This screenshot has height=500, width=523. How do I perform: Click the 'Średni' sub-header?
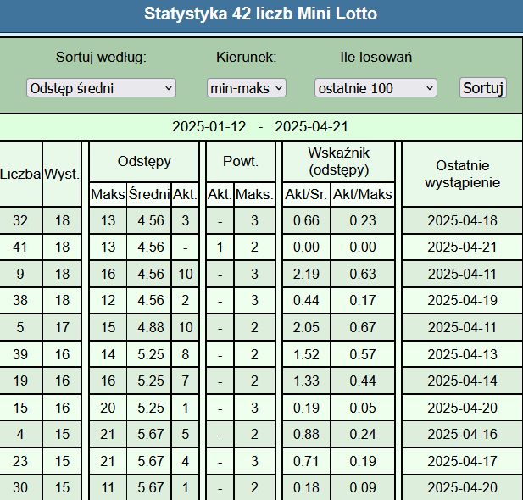click(149, 194)
